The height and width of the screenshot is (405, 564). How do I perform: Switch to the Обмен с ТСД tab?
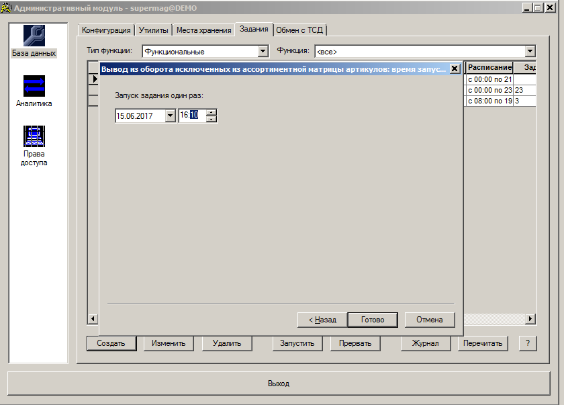click(x=299, y=30)
